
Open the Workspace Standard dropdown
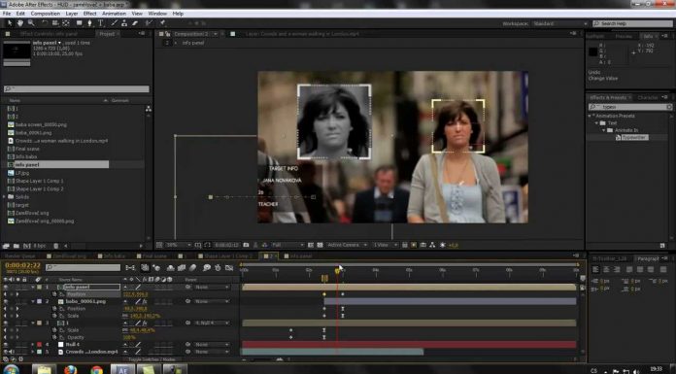[560, 23]
